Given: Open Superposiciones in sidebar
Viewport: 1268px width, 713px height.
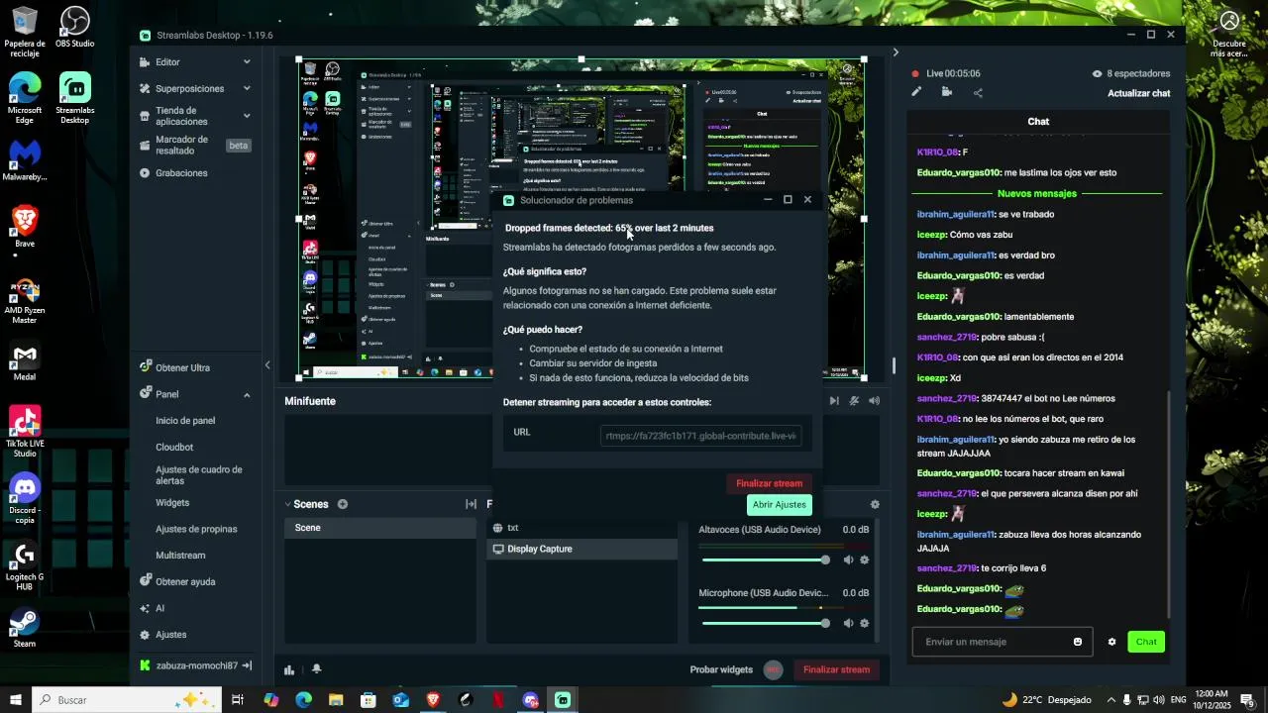Looking at the screenshot, I should tap(189, 88).
